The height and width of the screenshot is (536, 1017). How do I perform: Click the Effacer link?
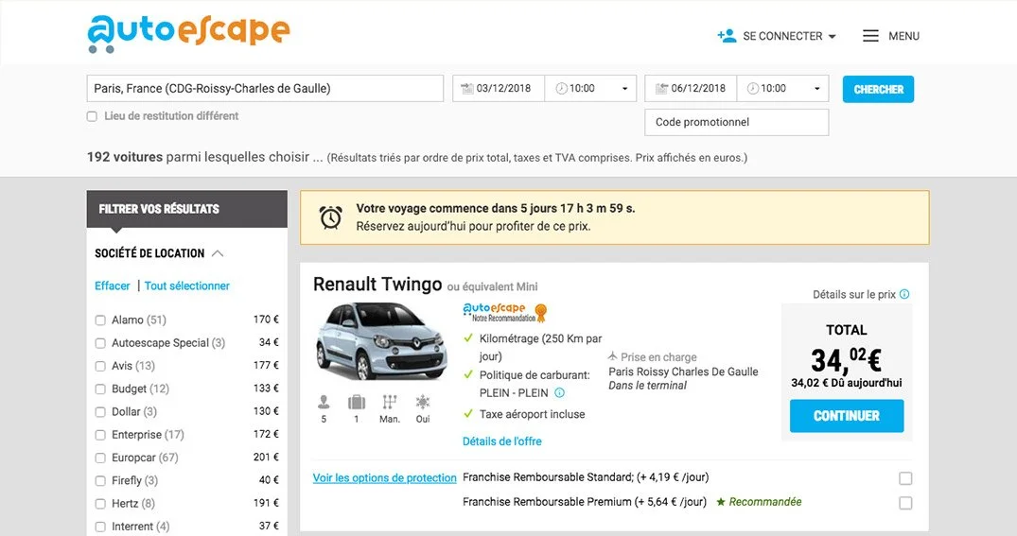[x=113, y=285]
